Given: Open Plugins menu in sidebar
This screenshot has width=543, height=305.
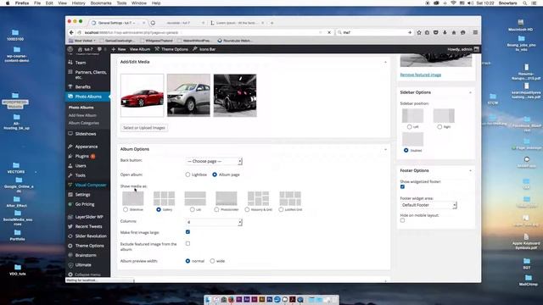Looking at the screenshot, I should pos(82,156).
